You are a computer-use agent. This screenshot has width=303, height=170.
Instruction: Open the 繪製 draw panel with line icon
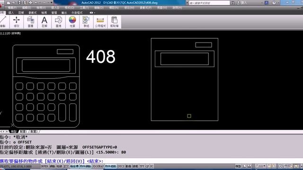tap(3, 22)
